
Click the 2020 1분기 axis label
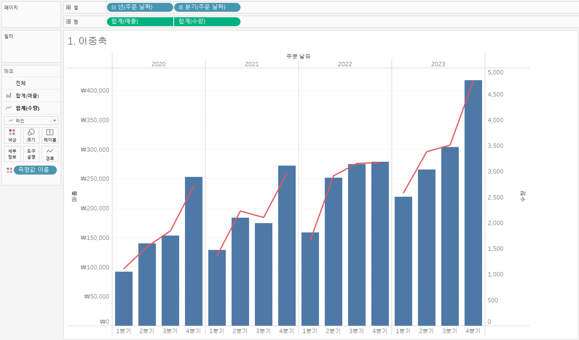pos(124,331)
